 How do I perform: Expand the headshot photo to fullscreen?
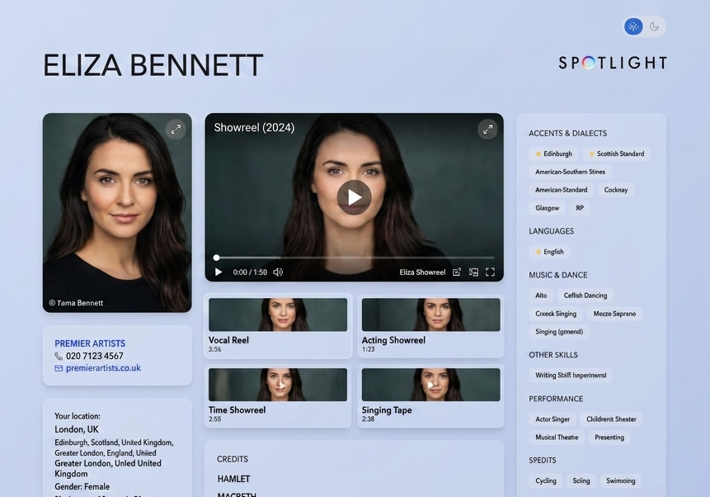(175, 129)
